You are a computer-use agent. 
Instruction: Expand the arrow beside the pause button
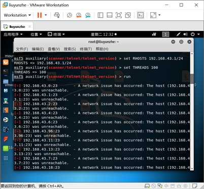coord(46,15)
